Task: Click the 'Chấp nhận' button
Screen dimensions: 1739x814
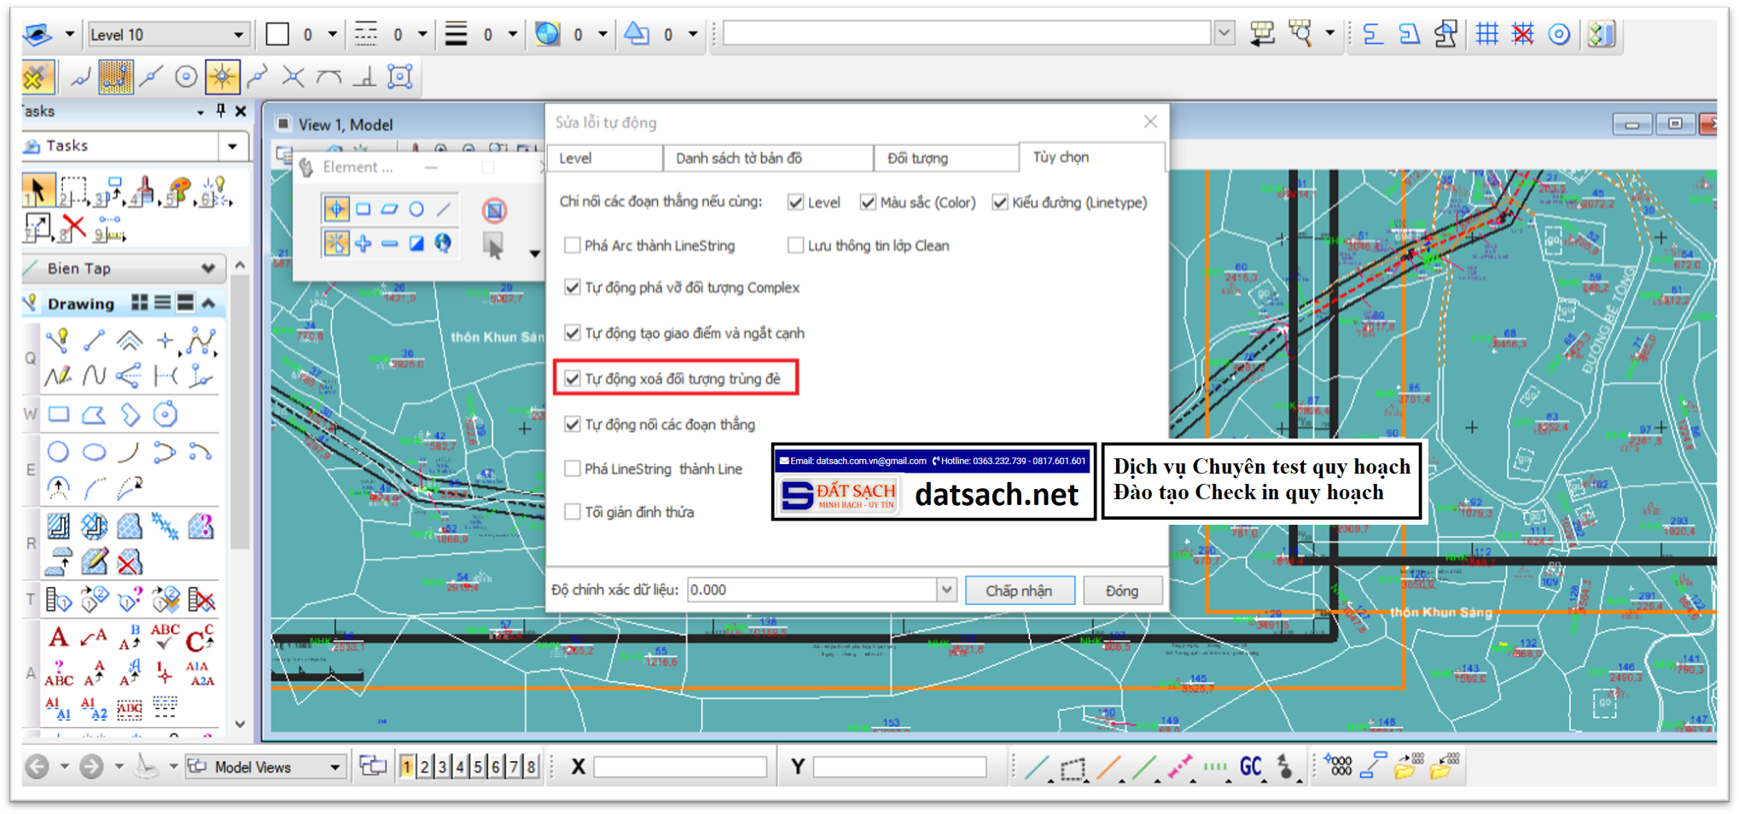Action: point(1019,590)
